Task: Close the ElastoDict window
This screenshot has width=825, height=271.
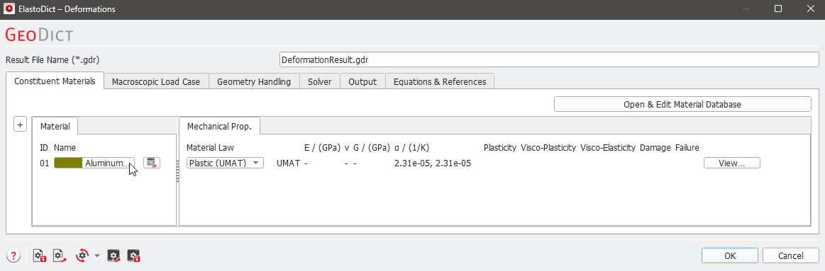Action: point(810,9)
